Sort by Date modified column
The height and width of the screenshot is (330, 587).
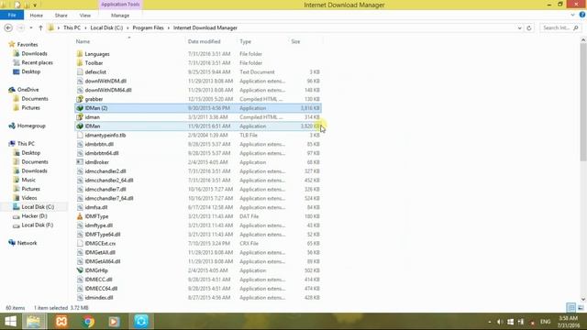pos(204,41)
